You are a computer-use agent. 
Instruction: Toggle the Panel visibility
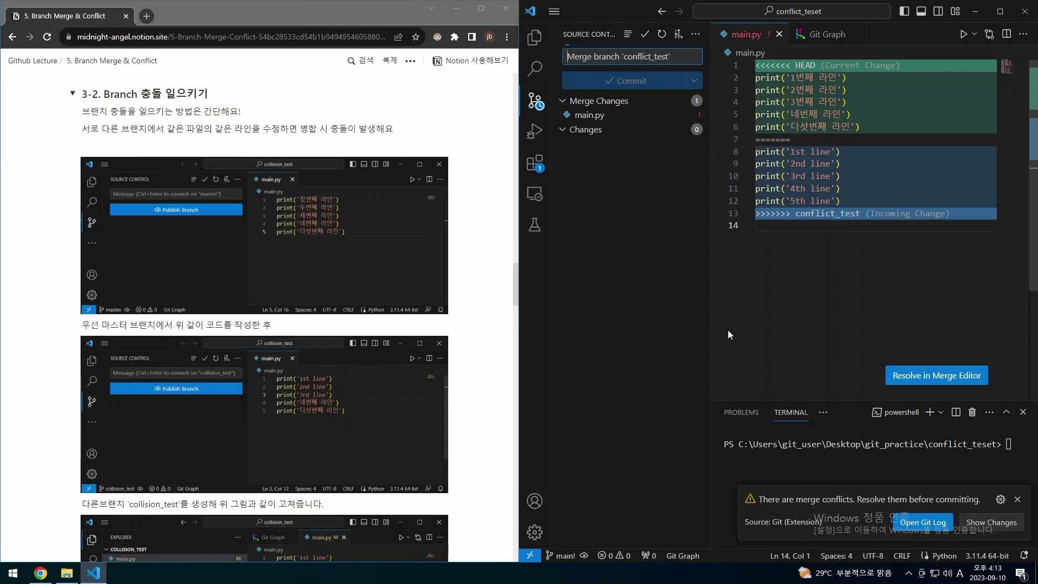(x=921, y=11)
